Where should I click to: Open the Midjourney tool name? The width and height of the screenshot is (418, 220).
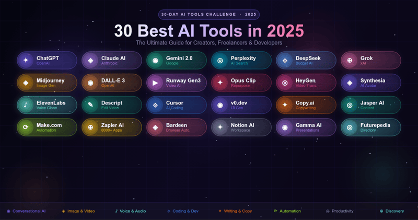(x=50, y=80)
